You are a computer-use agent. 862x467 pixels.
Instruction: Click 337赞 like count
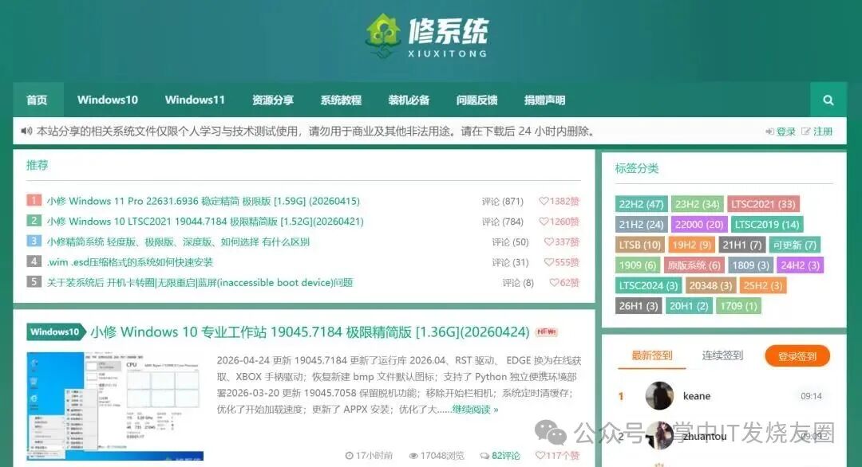(562, 242)
